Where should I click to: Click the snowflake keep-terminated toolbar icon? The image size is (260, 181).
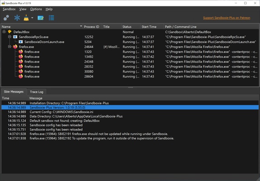point(17,18)
